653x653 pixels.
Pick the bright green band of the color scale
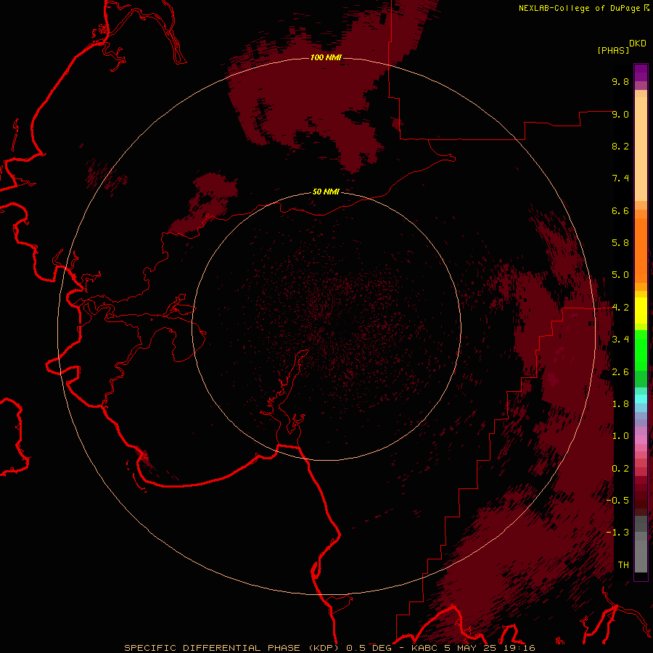(641, 350)
